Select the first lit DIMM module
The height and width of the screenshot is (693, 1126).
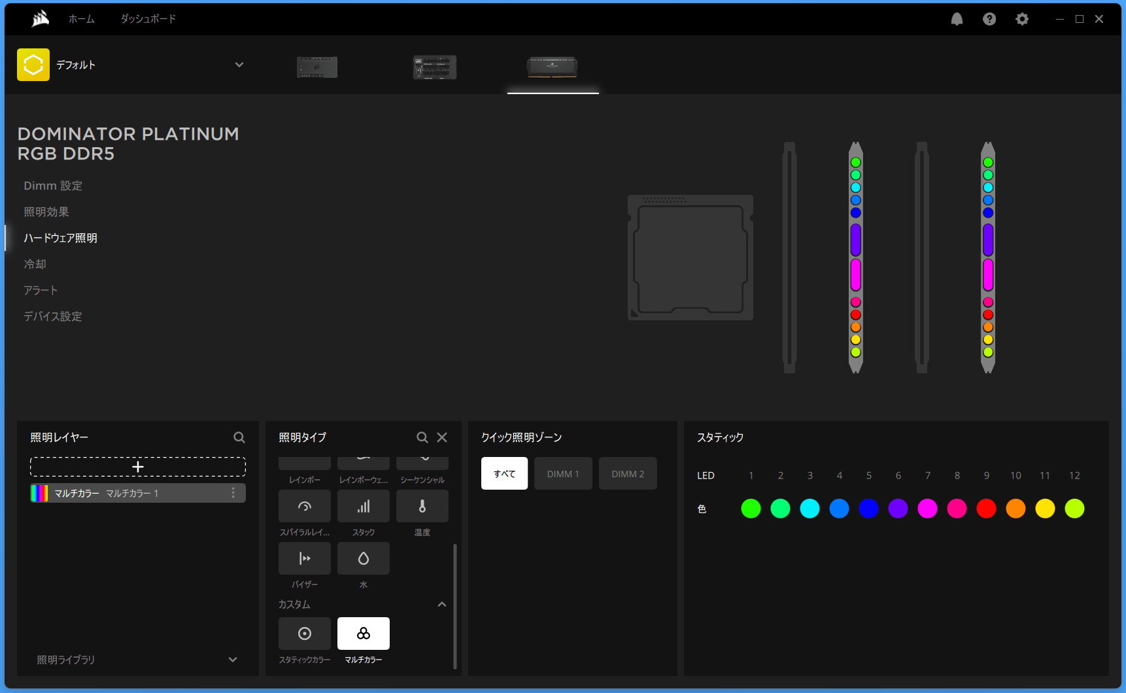(x=855, y=258)
